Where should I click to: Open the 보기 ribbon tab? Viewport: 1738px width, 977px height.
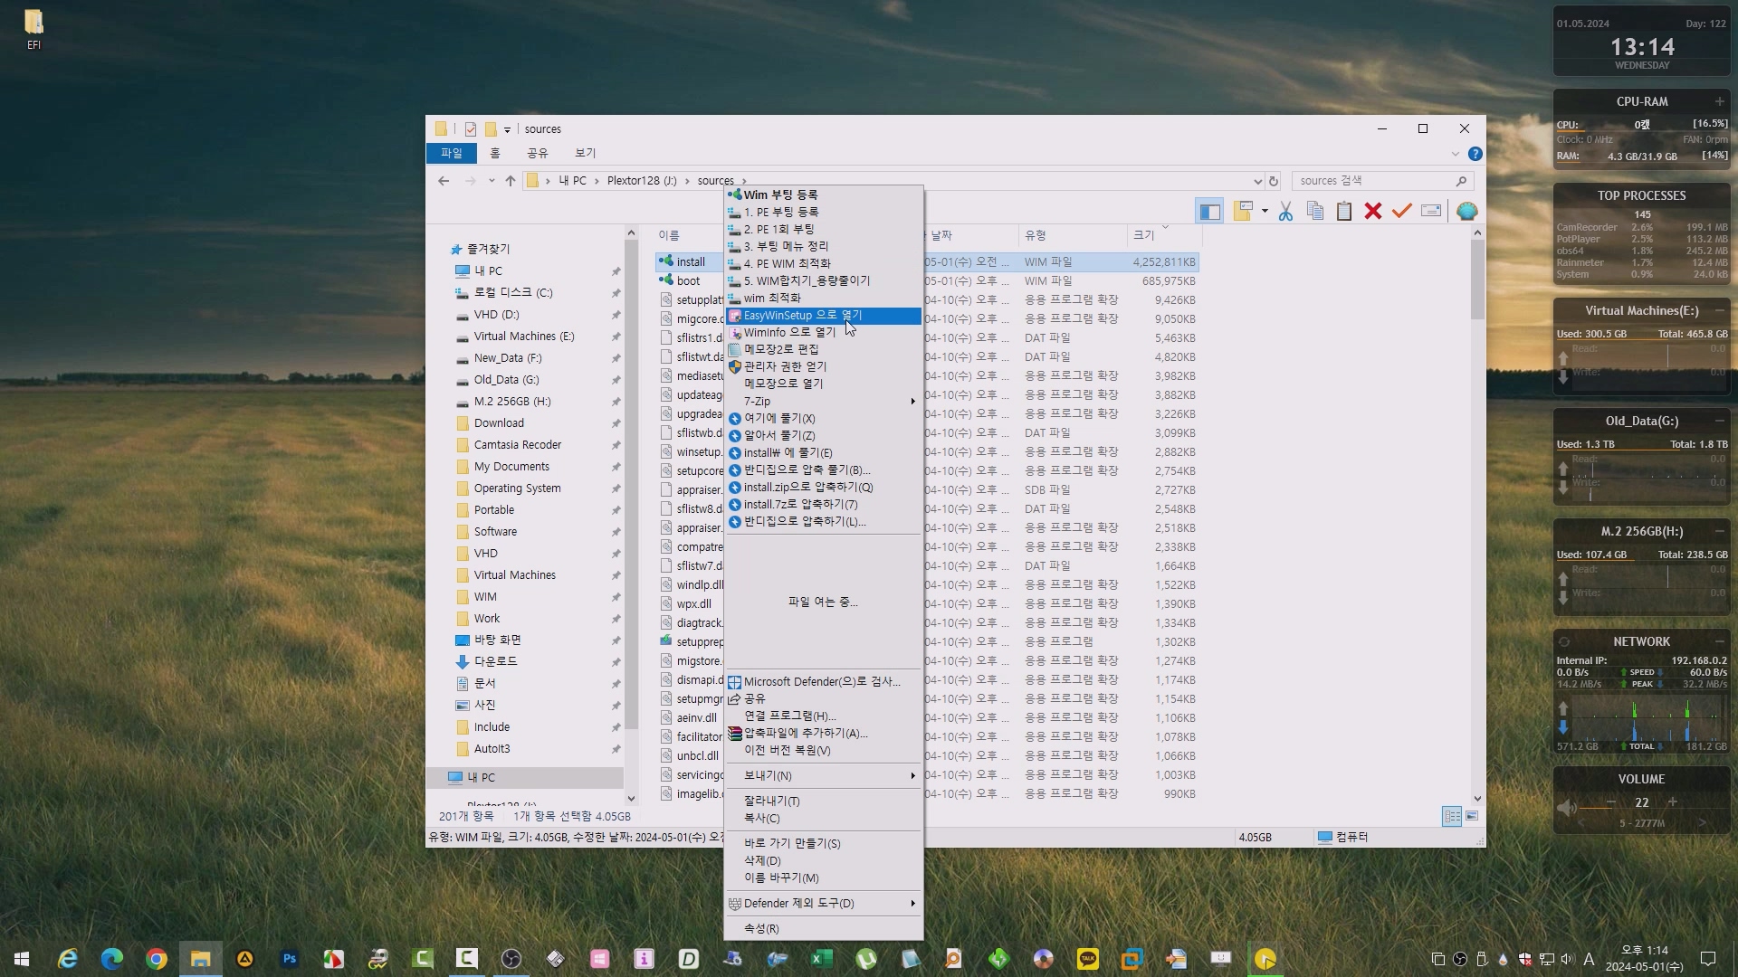pos(585,153)
